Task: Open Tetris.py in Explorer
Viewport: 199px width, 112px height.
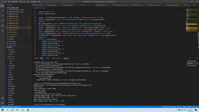Action: pos(11,39)
